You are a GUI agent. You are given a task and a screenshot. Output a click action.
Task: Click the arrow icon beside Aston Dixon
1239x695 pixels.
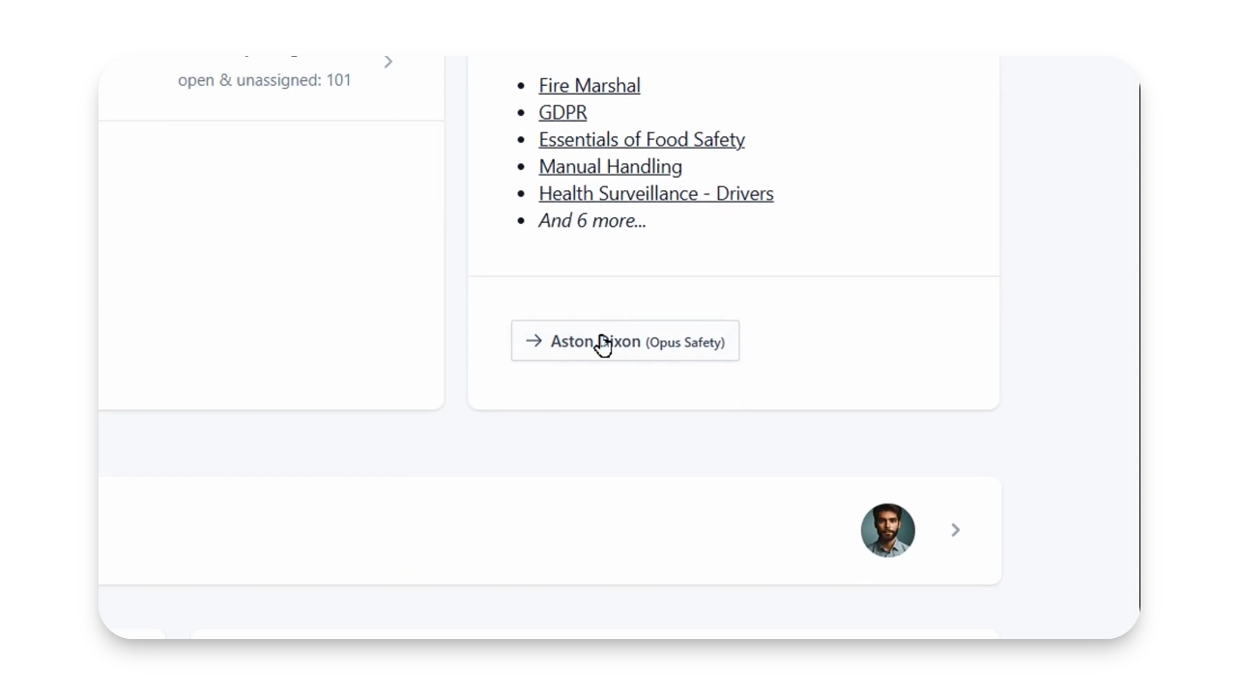coord(533,341)
